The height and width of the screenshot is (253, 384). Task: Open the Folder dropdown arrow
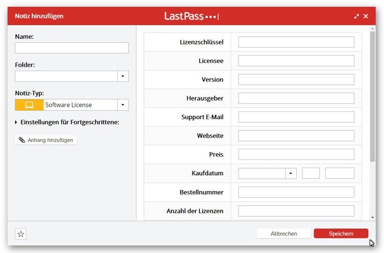pyautogui.click(x=123, y=76)
